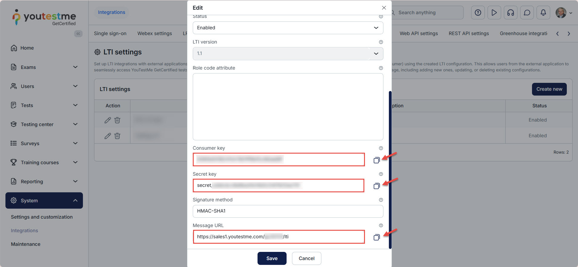Delete the second LTI setting row
This screenshot has height=267, width=578.
(117, 136)
